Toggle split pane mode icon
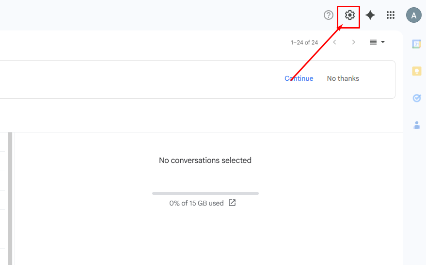 tap(373, 42)
